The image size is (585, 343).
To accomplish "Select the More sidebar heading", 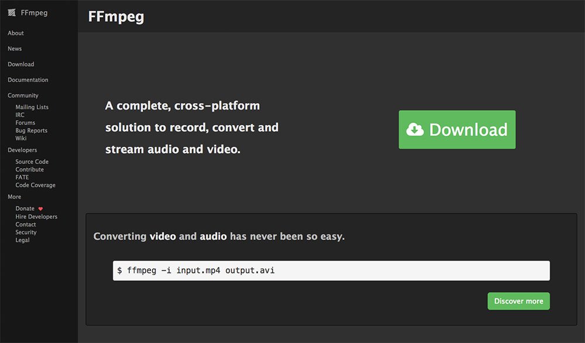I will 15,197.
